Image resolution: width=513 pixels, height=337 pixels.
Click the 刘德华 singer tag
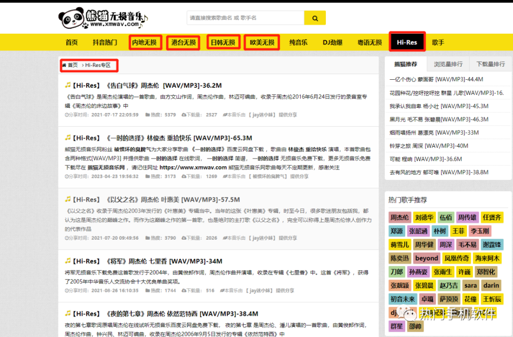424,217
